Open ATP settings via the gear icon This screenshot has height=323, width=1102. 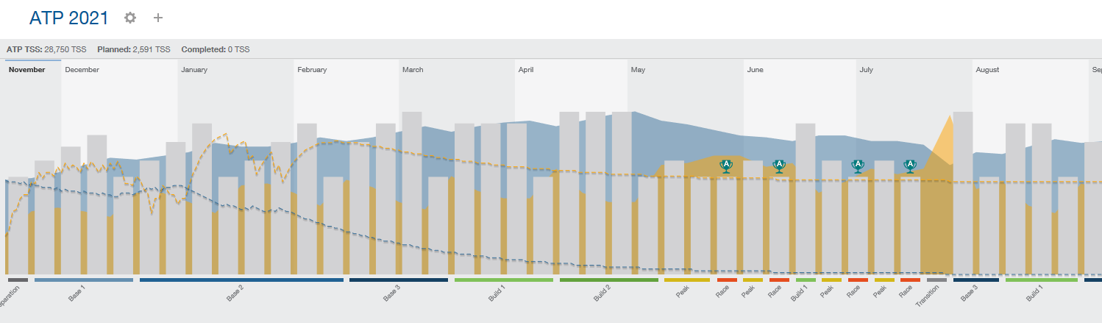pos(130,18)
